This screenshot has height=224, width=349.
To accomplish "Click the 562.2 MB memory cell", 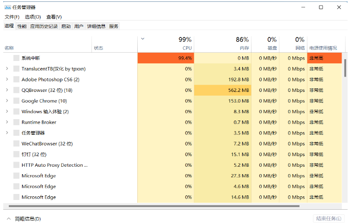I will [223, 90].
